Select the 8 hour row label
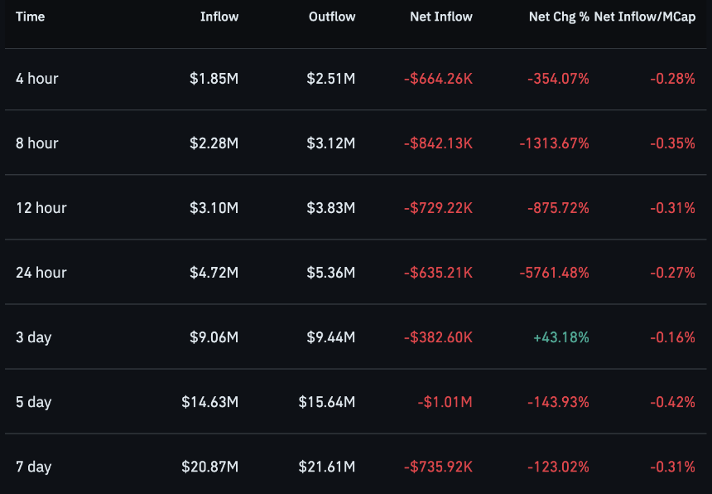 pyautogui.click(x=37, y=143)
